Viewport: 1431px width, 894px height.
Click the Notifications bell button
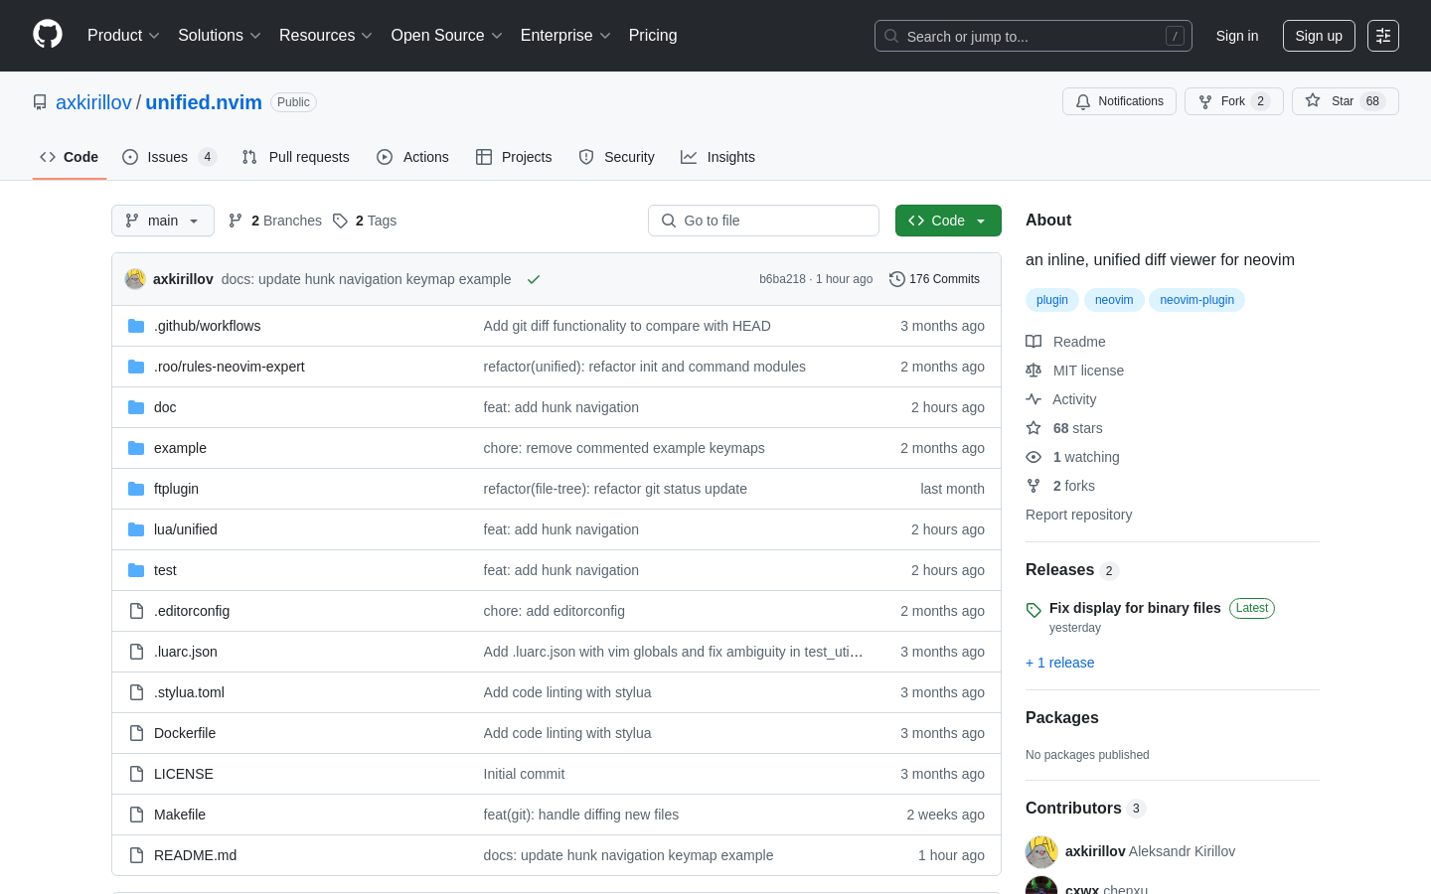click(x=1119, y=101)
